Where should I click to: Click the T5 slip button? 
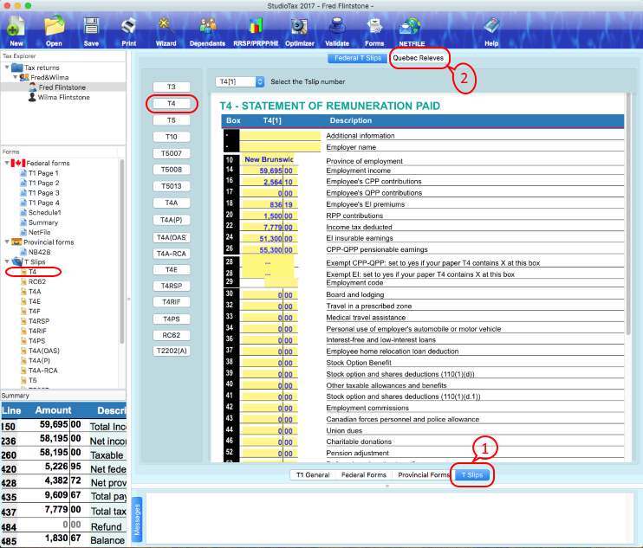(x=172, y=120)
